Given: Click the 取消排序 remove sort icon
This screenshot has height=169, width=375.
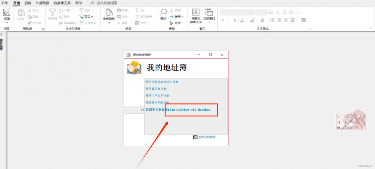Looking at the screenshot, I should click(x=61, y=23).
